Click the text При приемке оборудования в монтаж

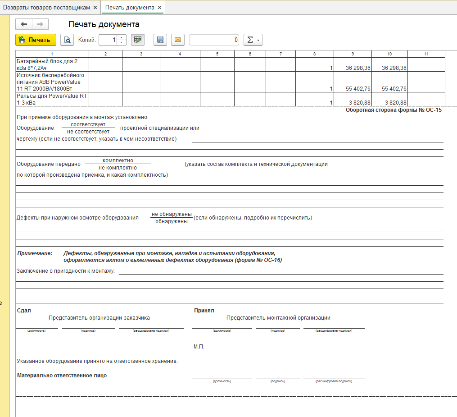[x=82, y=117]
